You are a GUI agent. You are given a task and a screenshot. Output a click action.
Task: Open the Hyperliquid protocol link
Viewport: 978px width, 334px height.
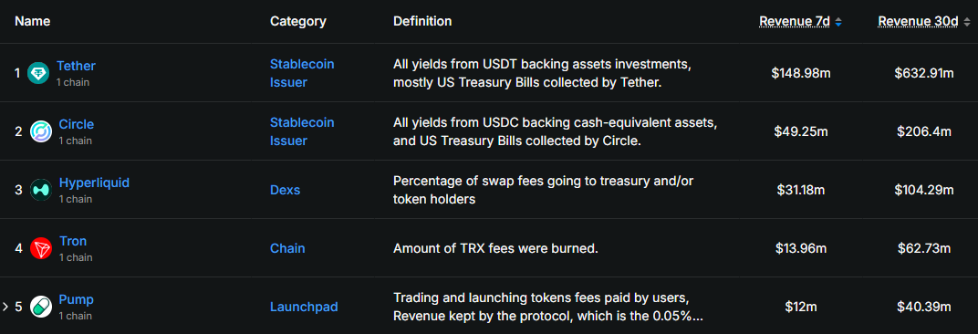[x=94, y=183]
